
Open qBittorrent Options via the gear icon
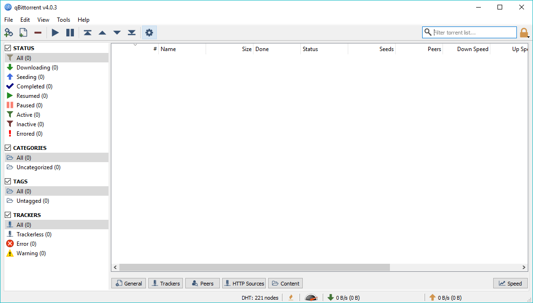tap(149, 32)
